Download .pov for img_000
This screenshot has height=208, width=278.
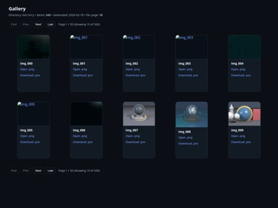coord(30,75)
